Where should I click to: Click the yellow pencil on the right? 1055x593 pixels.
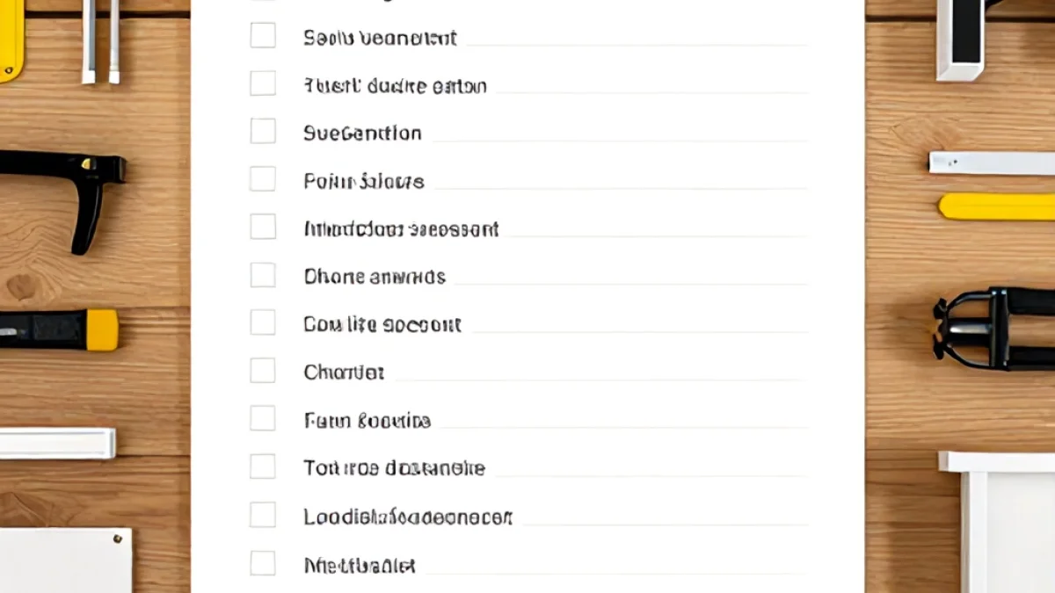tap(997, 206)
